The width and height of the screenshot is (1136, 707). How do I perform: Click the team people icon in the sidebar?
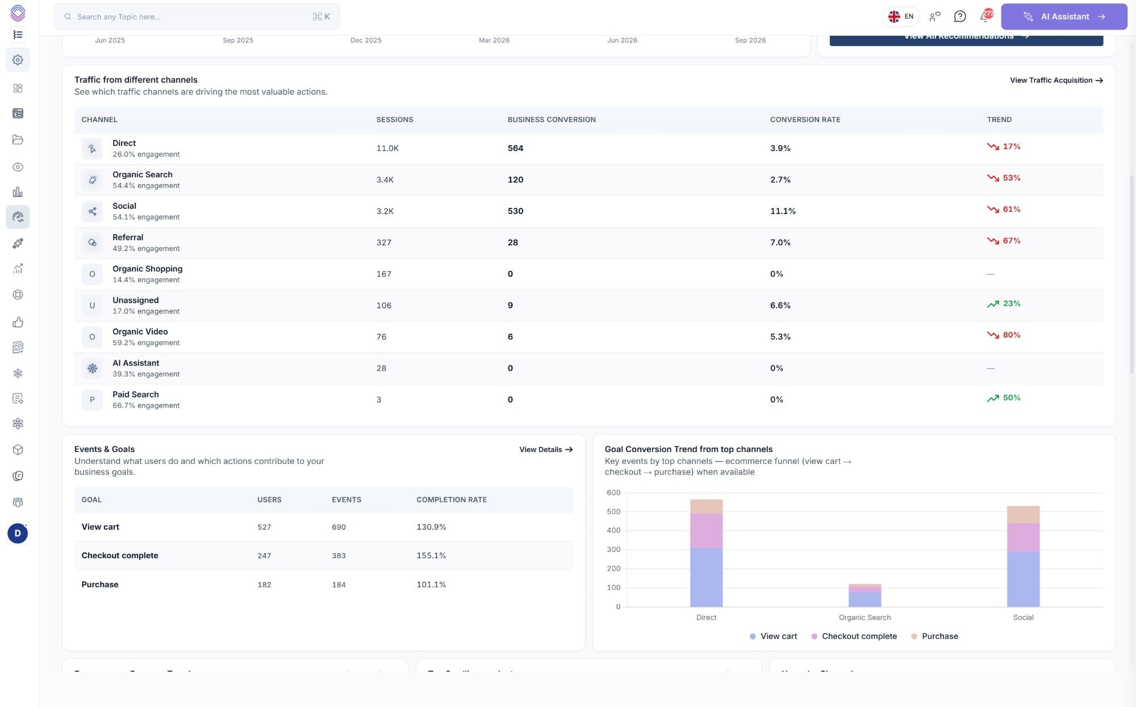click(x=18, y=502)
